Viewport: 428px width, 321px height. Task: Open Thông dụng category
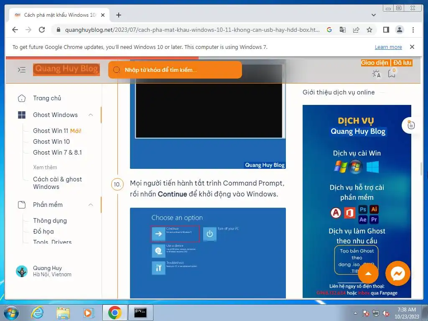[x=50, y=221]
